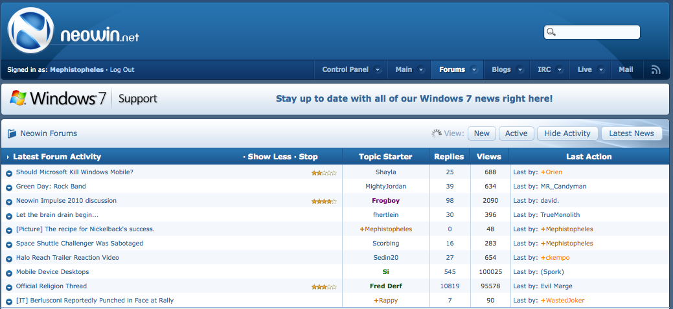
Task: Open topic Space Shuttle Challenger Was Sabotaged
Action: (80, 244)
